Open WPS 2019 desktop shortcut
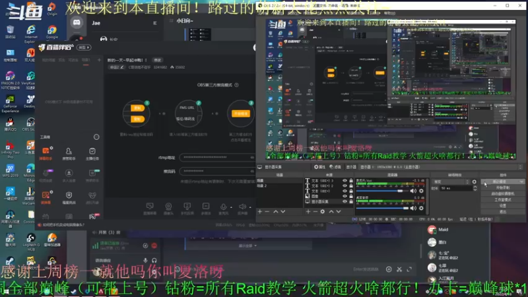 [10, 171]
